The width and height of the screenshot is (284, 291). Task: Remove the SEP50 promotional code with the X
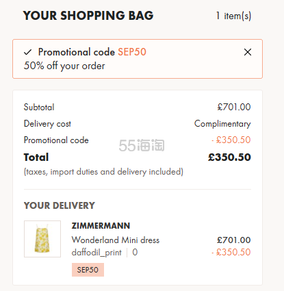coord(248,52)
